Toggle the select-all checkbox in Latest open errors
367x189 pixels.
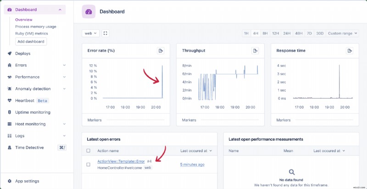88,150
